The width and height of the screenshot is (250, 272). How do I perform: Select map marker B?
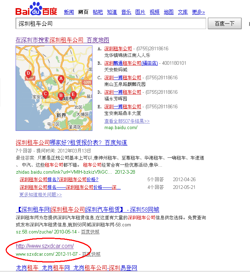pos(61,96)
